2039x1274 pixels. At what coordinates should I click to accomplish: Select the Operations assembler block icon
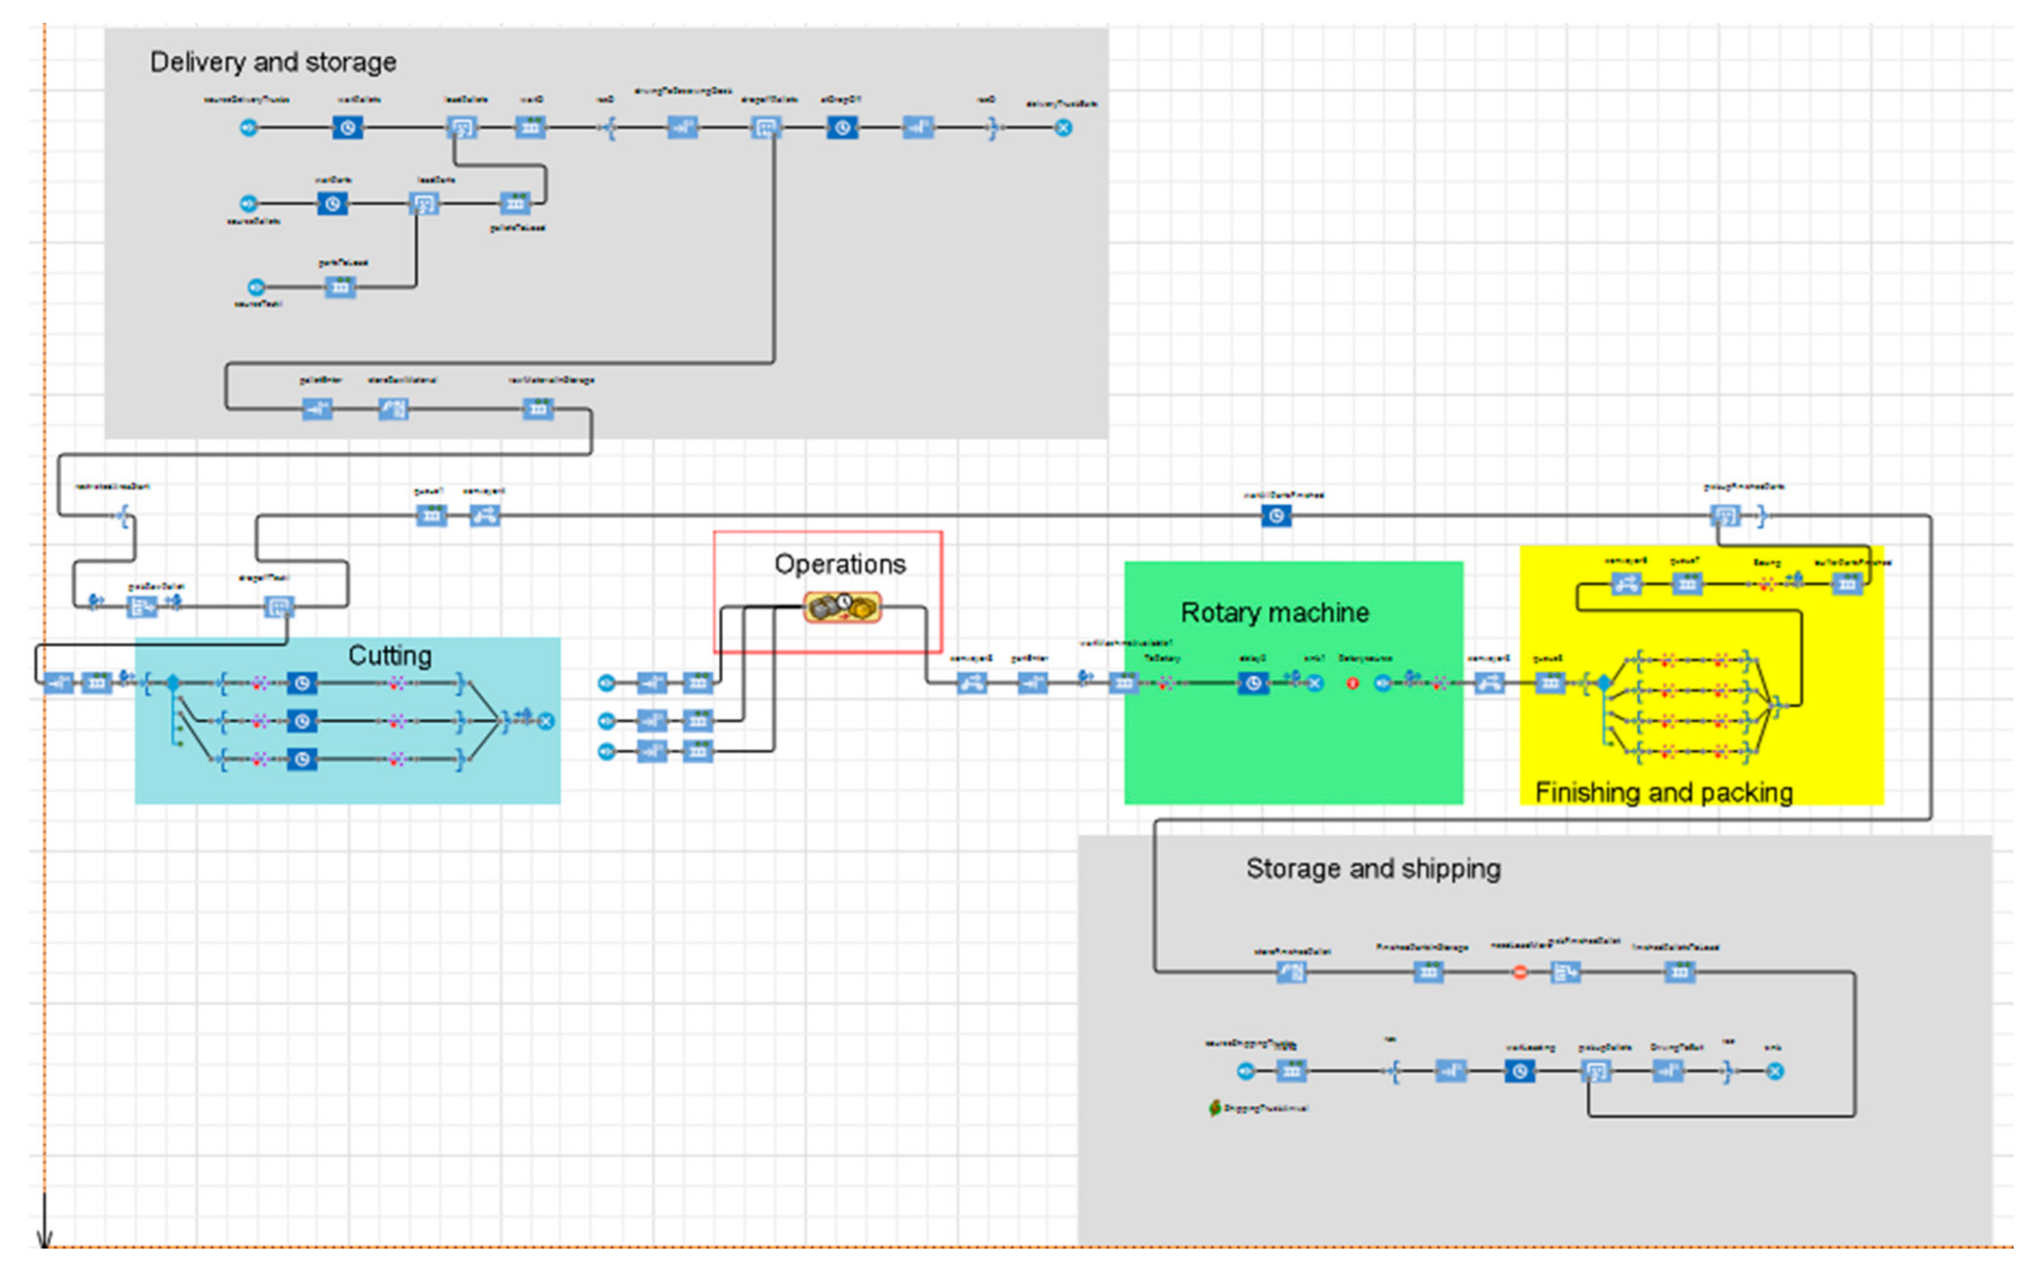pyautogui.click(x=842, y=607)
